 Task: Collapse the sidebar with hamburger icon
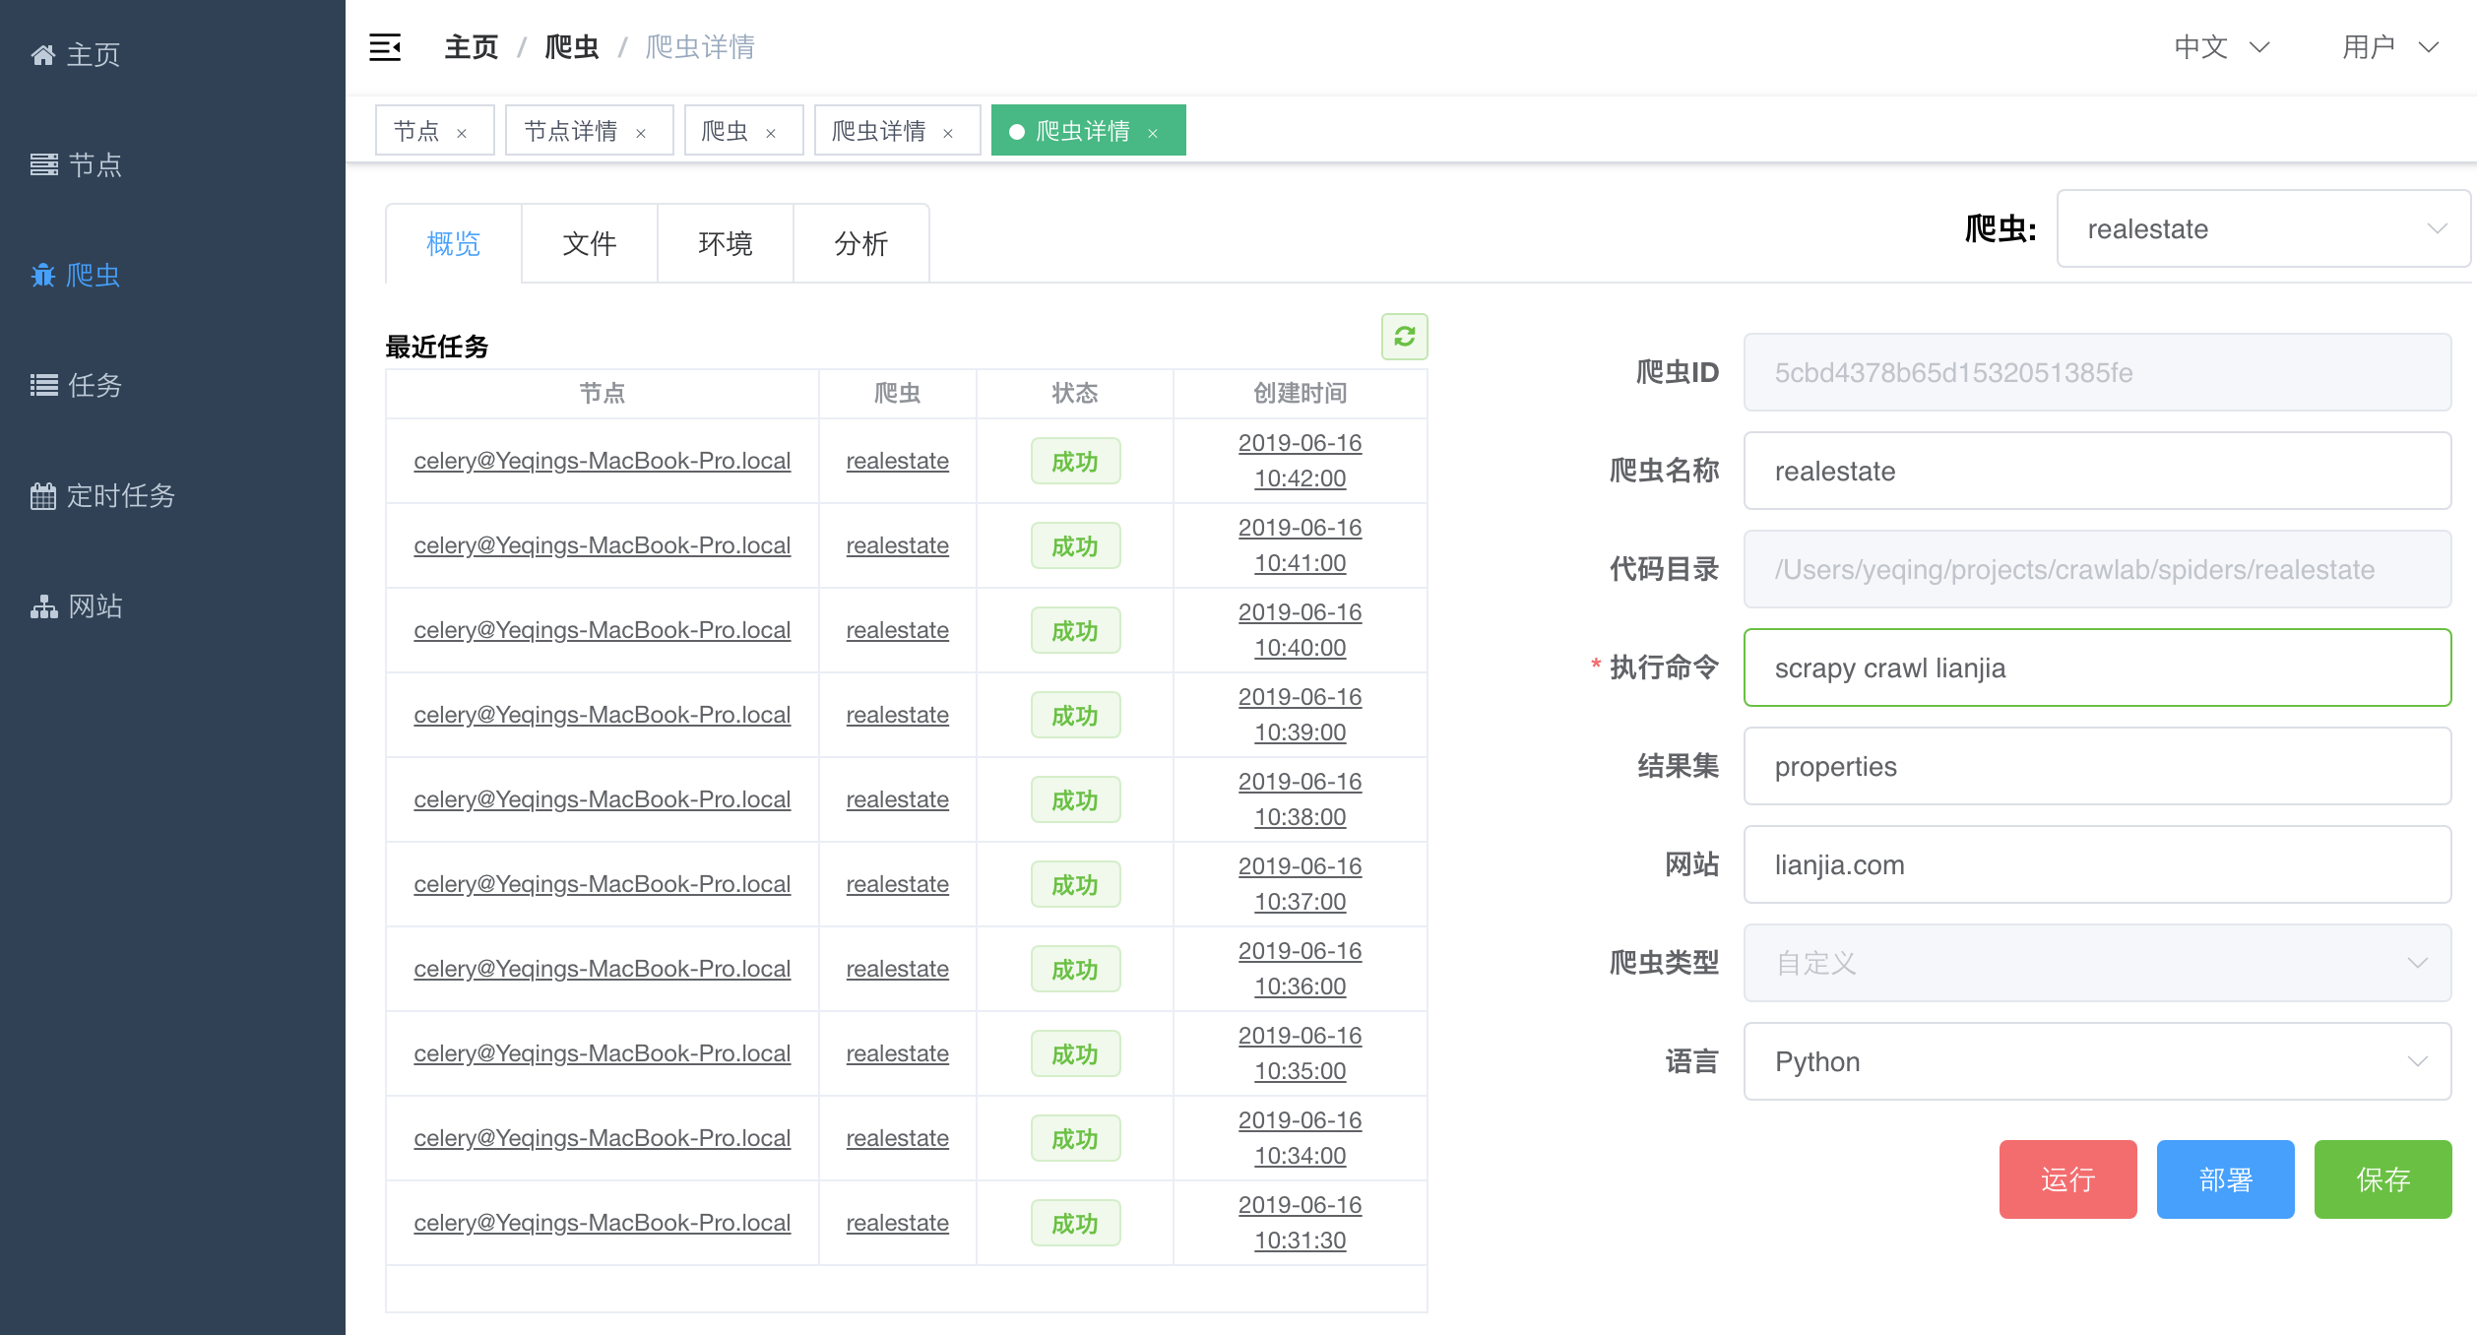click(385, 47)
